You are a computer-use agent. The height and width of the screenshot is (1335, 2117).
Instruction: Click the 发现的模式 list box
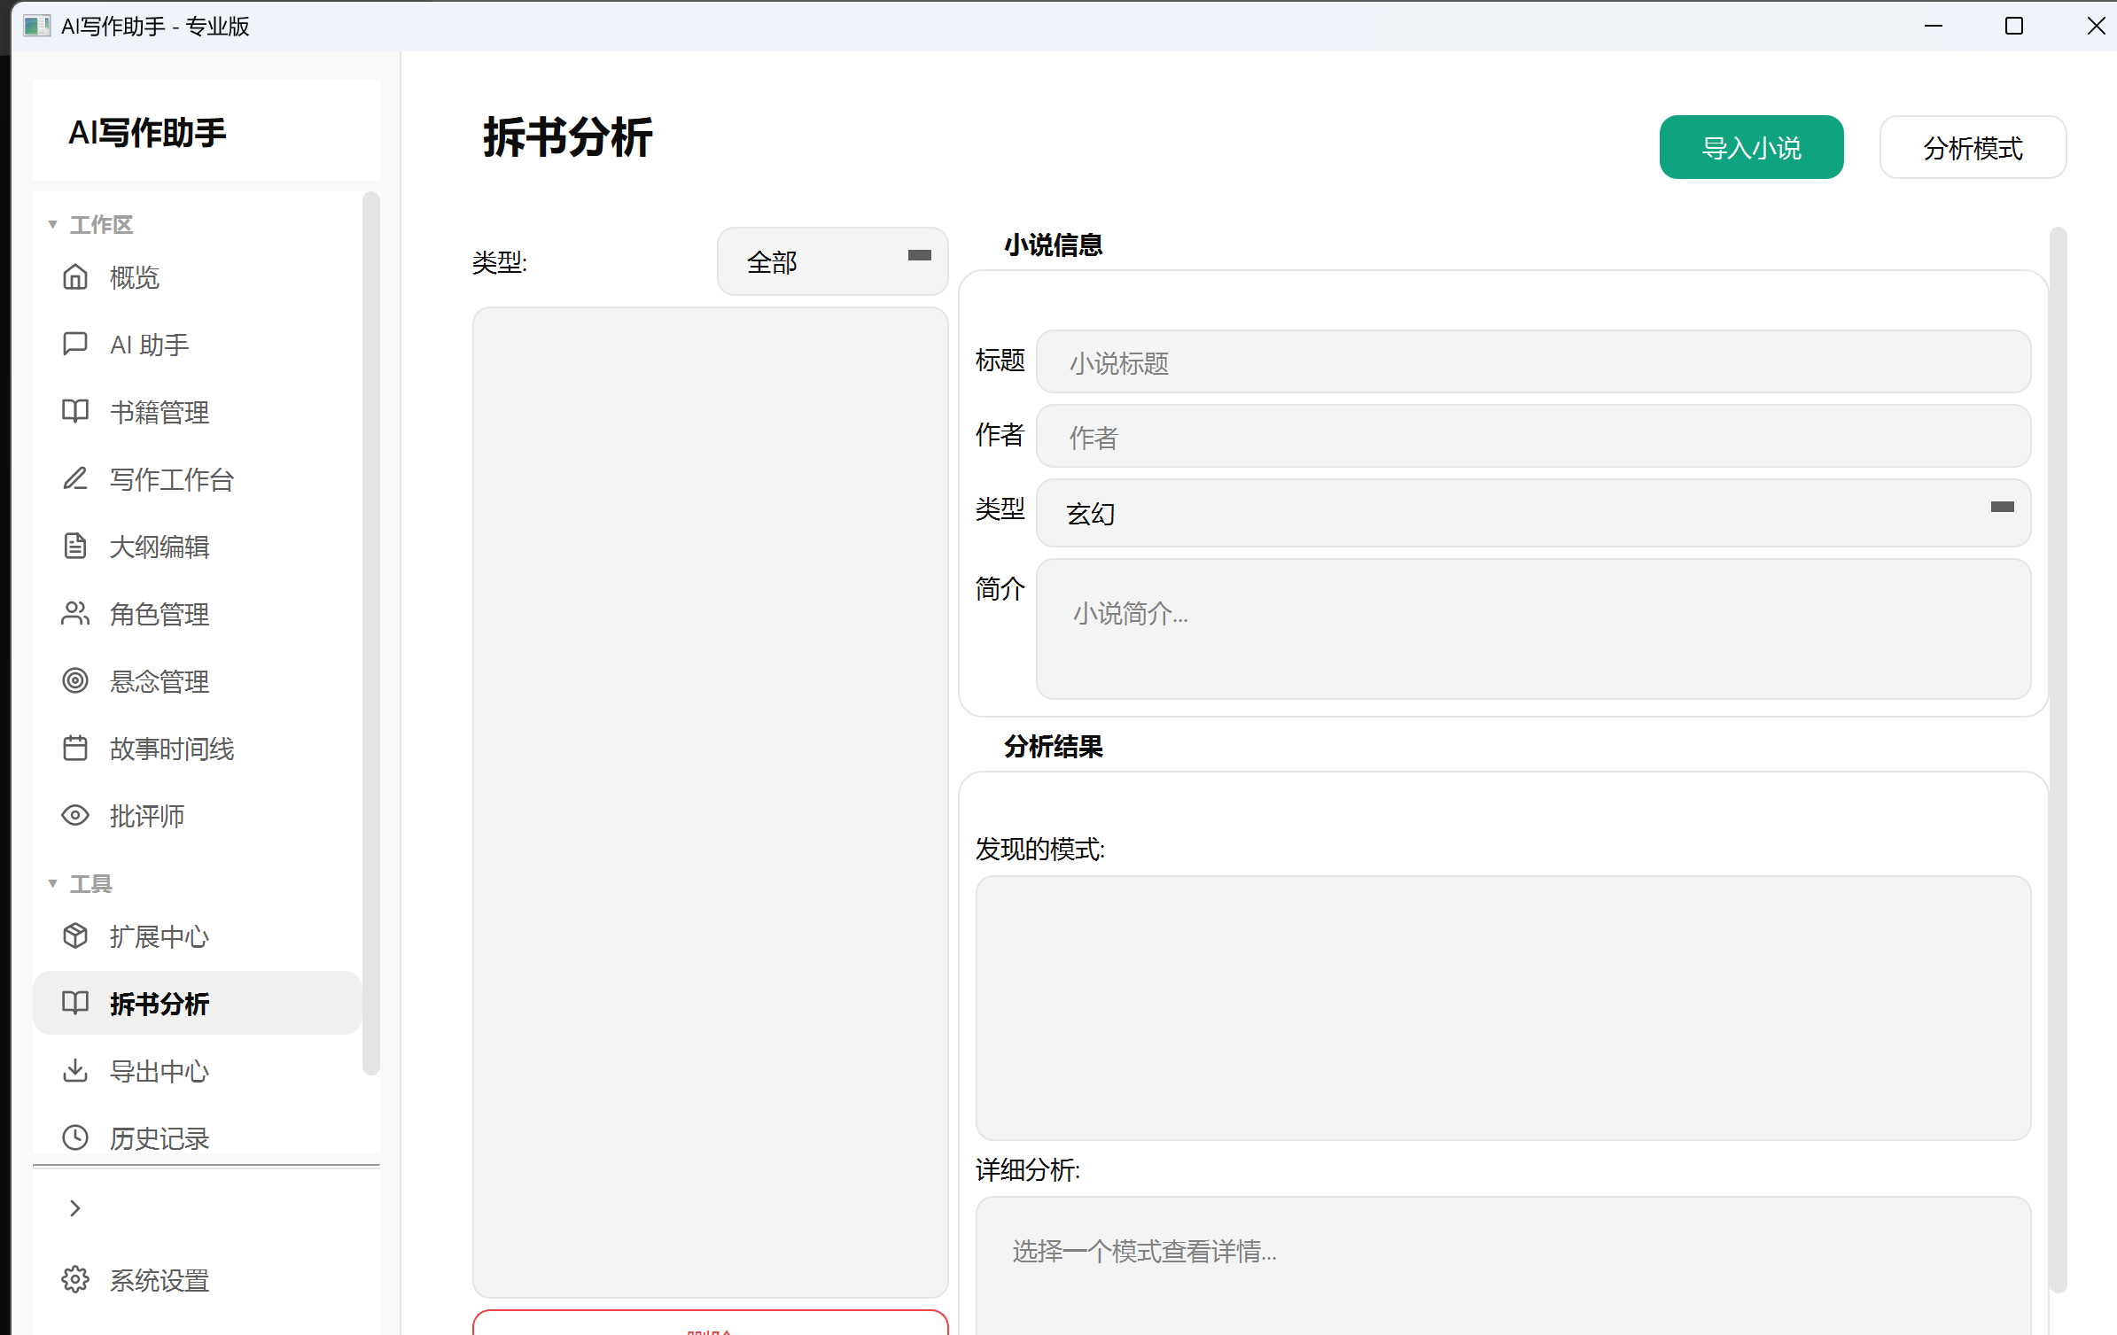(x=1503, y=1008)
